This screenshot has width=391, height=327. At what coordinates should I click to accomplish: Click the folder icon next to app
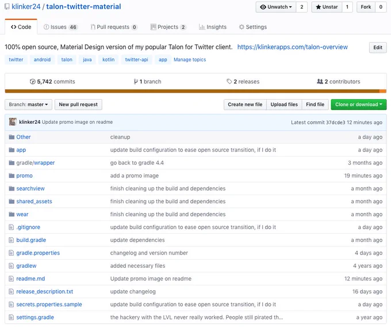(11, 150)
